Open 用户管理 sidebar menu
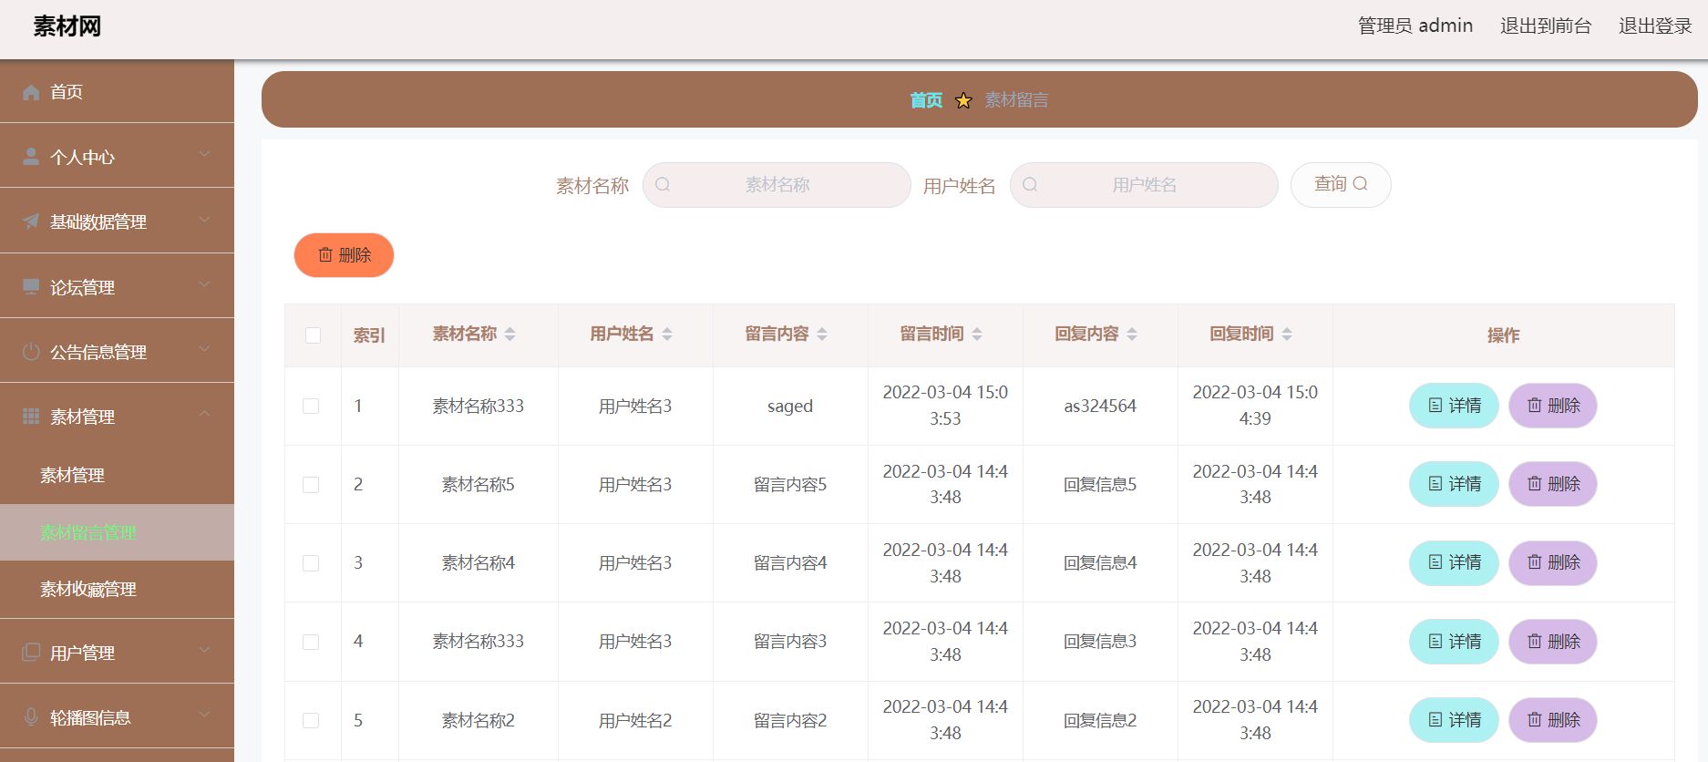The width and height of the screenshot is (1708, 762). (x=117, y=653)
